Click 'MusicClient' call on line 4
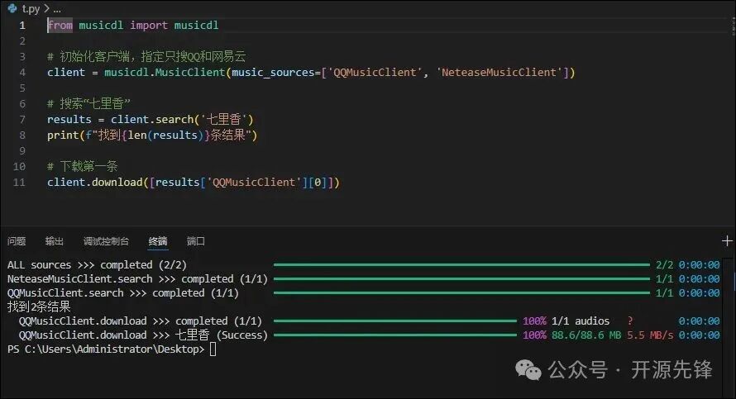The width and height of the screenshot is (736, 399). click(x=190, y=72)
